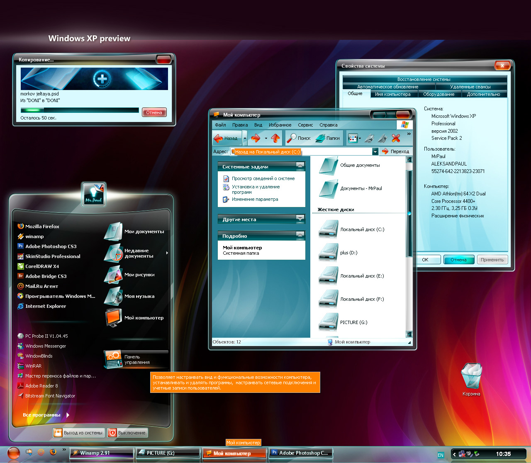Launch Mozilla Firefox from Start menu
This screenshot has width=531, height=463.
click(38, 227)
